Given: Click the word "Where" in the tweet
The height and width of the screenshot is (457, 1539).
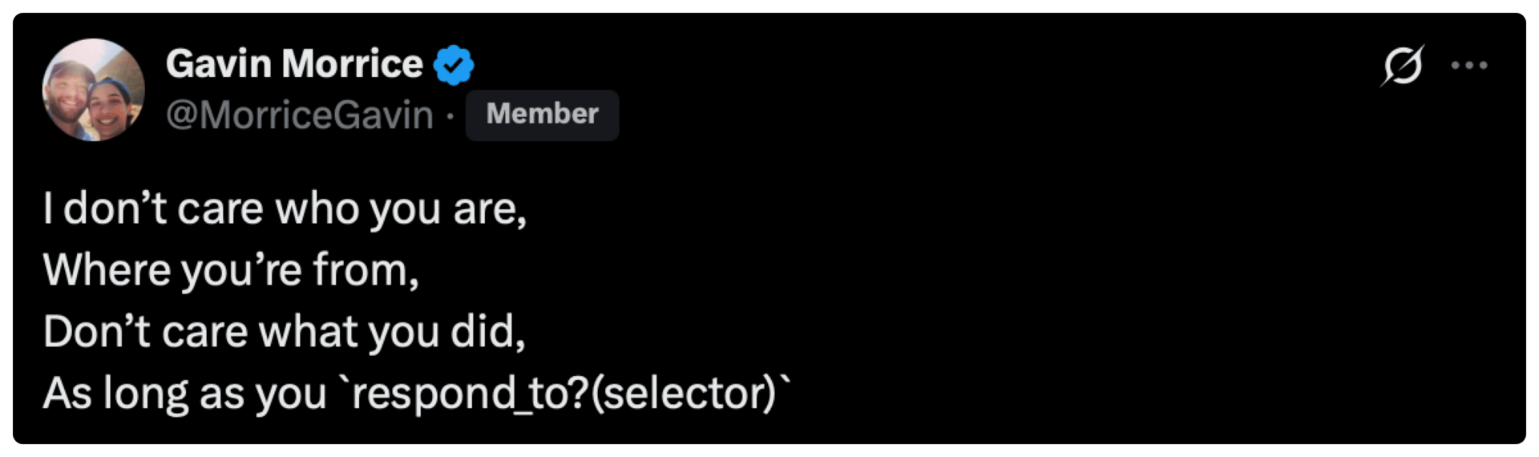Looking at the screenshot, I should 107,269.
